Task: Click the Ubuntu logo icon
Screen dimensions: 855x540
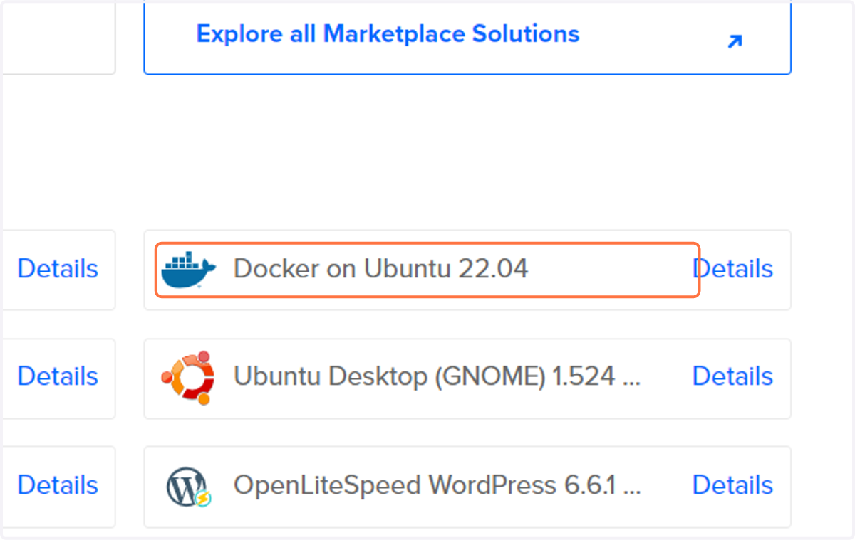Action: [x=188, y=377]
